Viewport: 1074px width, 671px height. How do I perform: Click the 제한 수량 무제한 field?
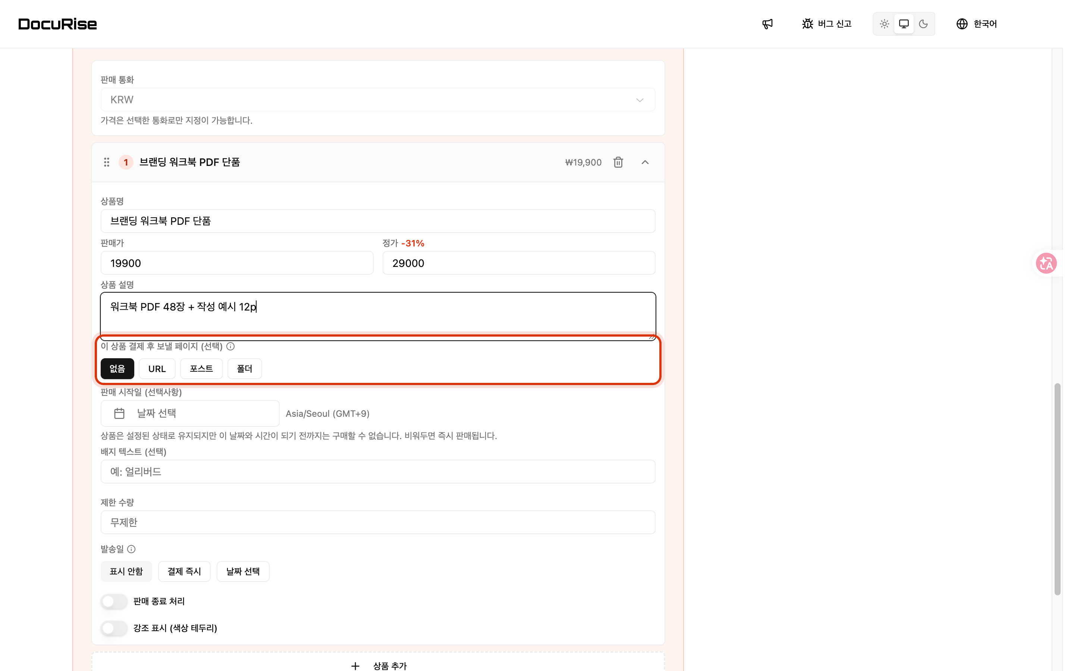click(378, 522)
